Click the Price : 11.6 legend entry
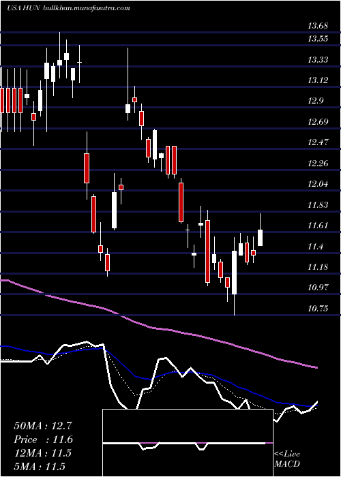The image size is (341, 477). pyautogui.click(x=43, y=440)
